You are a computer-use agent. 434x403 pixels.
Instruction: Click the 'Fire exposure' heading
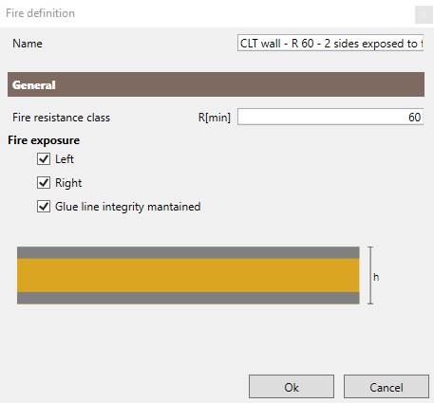click(44, 140)
